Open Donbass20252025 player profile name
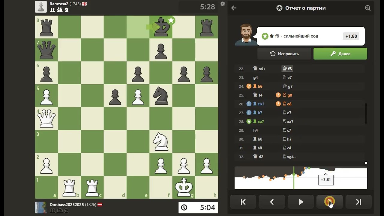Viewport: 384px width, 216px height. [67, 205]
